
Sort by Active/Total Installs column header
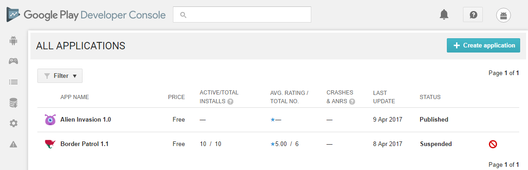219,97
